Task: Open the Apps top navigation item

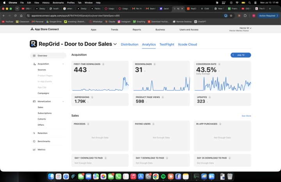Action: pyautogui.click(x=93, y=30)
